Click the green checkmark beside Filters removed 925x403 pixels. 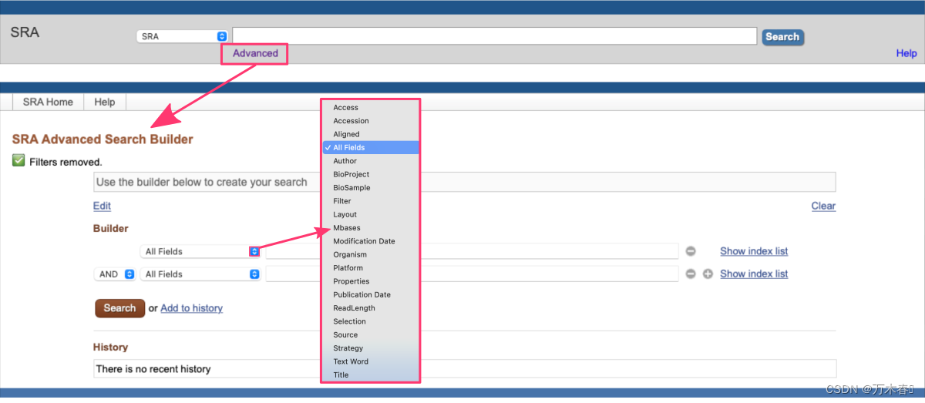click(x=18, y=160)
